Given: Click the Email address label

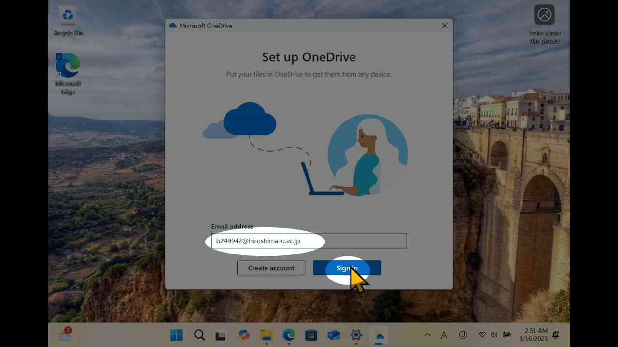Looking at the screenshot, I should pyautogui.click(x=232, y=227).
